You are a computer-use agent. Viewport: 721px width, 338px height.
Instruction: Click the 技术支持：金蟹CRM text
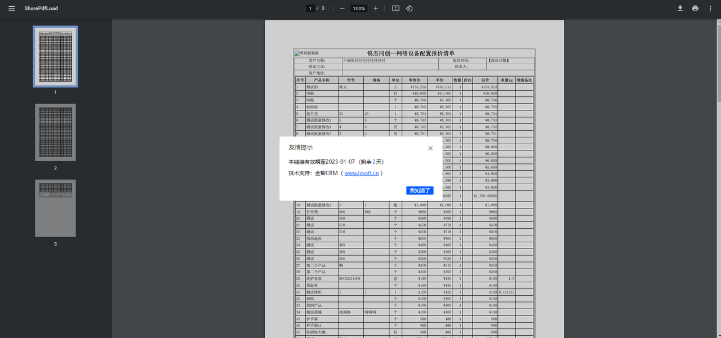(313, 173)
